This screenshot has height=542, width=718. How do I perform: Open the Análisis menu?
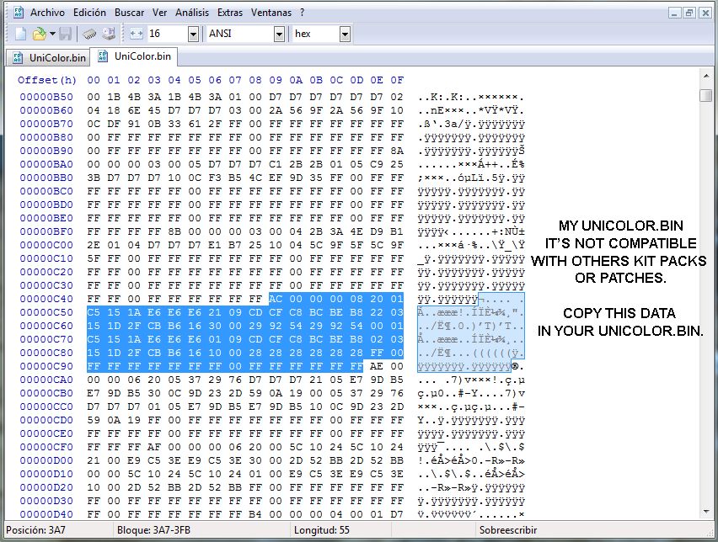click(192, 13)
